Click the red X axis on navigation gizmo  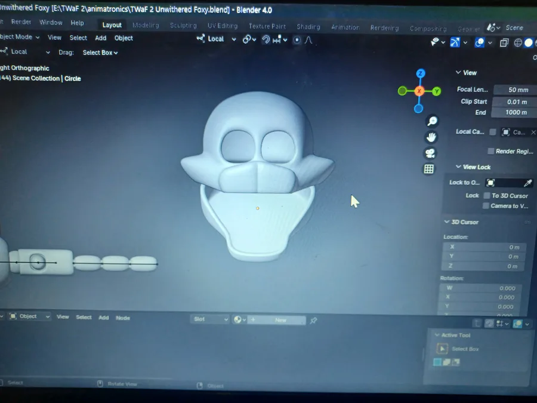(x=419, y=91)
